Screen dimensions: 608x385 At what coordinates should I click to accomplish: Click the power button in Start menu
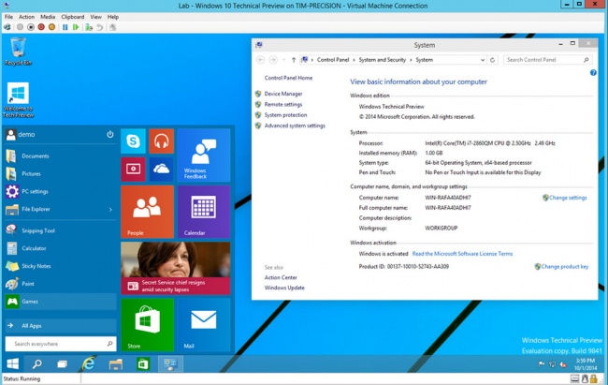pyautogui.click(x=110, y=134)
